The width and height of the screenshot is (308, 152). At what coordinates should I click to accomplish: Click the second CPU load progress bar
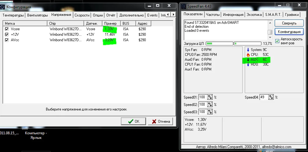tap(248, 43)
